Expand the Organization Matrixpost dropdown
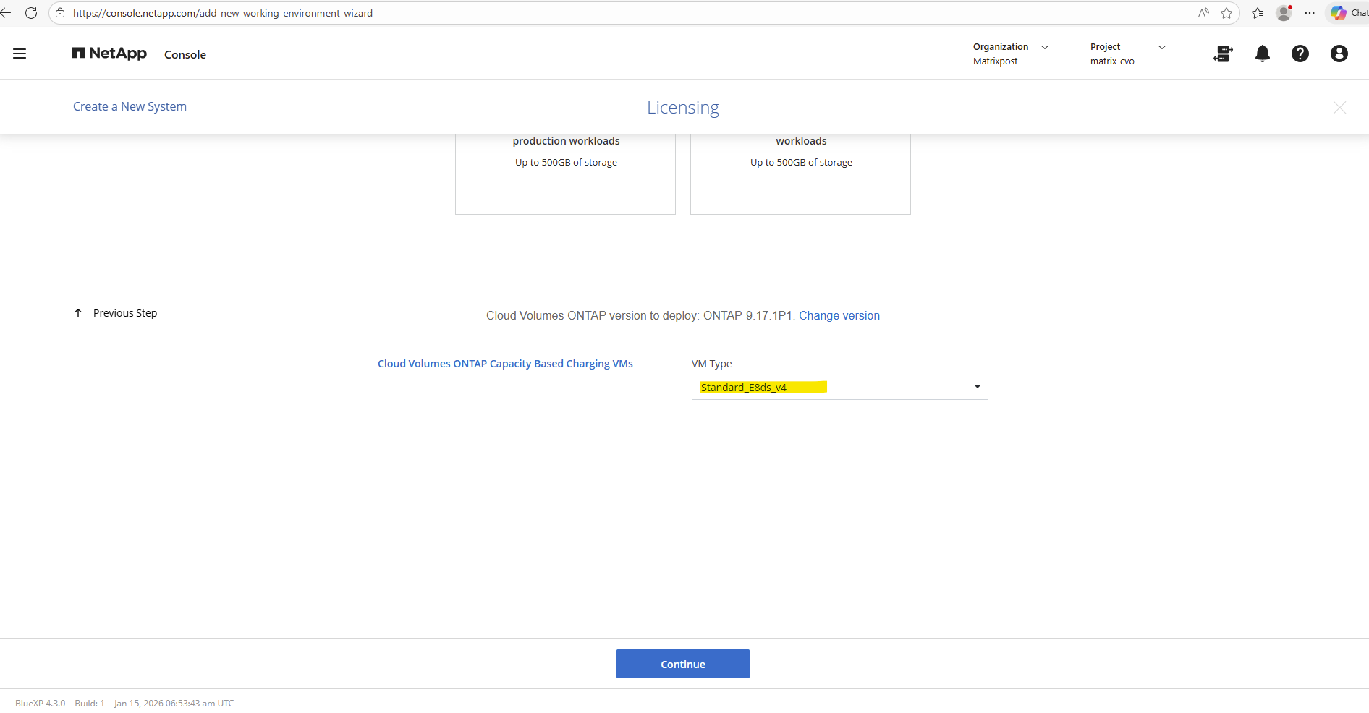1369x713 pixels. click(x=1011, y=54)
